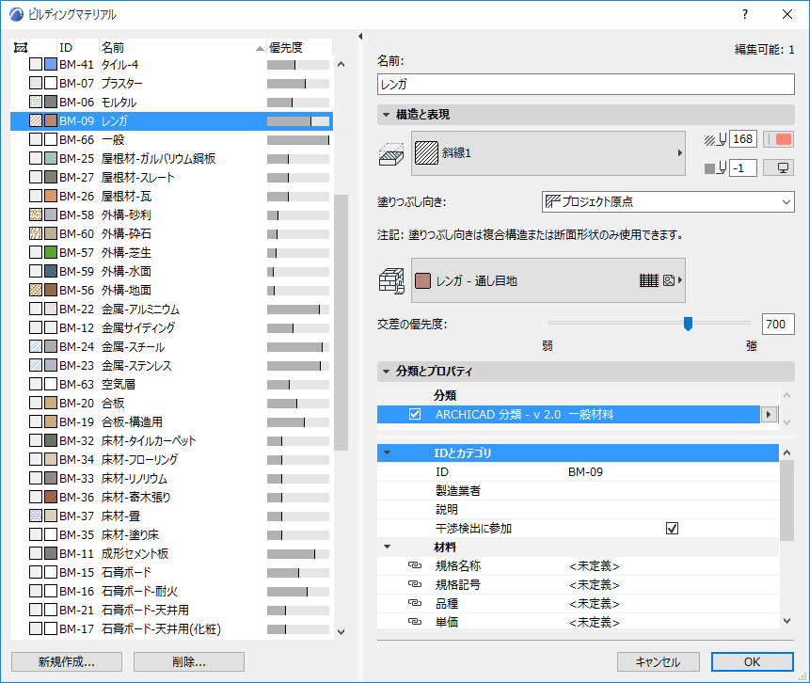Click the cut fill column header icon

click(x=21, y=48)
